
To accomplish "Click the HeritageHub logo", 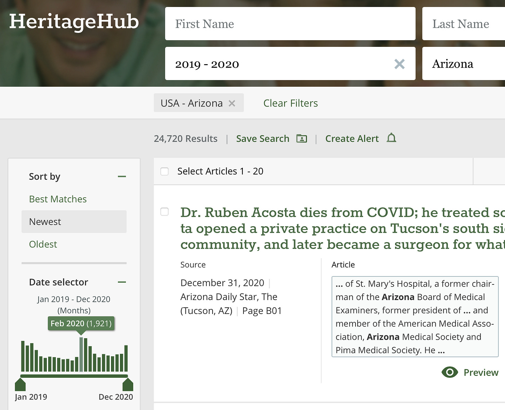I will [74, 22].
